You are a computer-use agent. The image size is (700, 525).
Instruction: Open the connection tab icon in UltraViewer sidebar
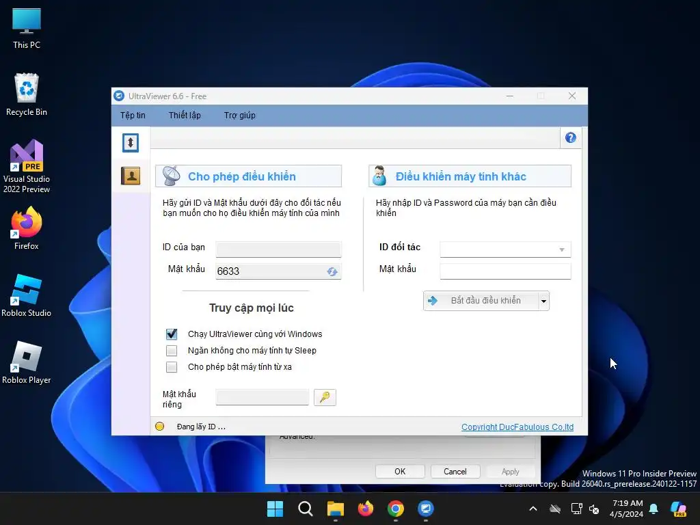click(x=131, y=143)
